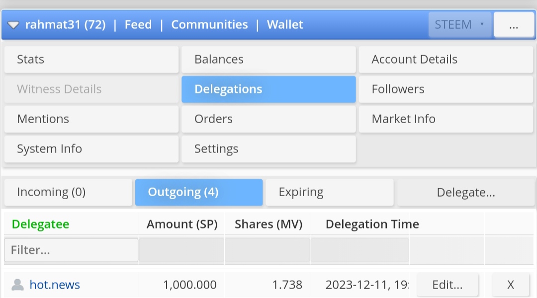
Task: Open the hot.news account link
Action: tap(55, 285)
